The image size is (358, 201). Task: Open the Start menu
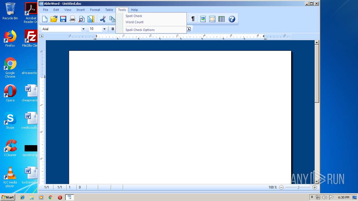pyautogui.click(x=8, y=197)
